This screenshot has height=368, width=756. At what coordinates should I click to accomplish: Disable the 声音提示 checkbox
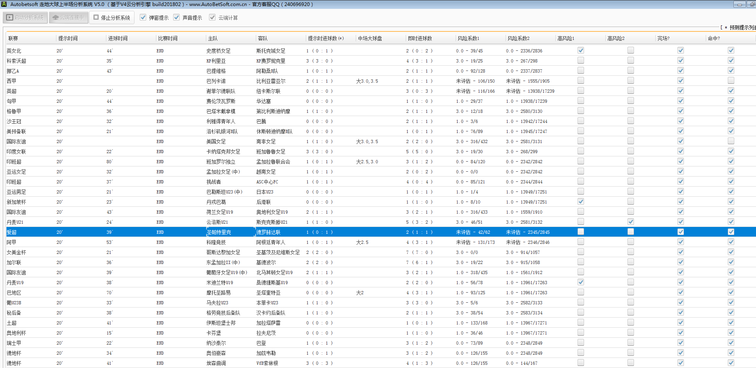[176, 17]
